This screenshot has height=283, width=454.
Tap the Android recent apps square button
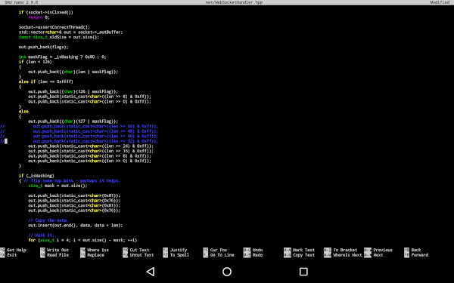[303, 272]
